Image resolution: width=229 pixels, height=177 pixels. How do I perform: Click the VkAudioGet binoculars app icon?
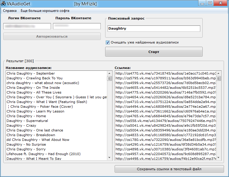(x=3, y=4)
